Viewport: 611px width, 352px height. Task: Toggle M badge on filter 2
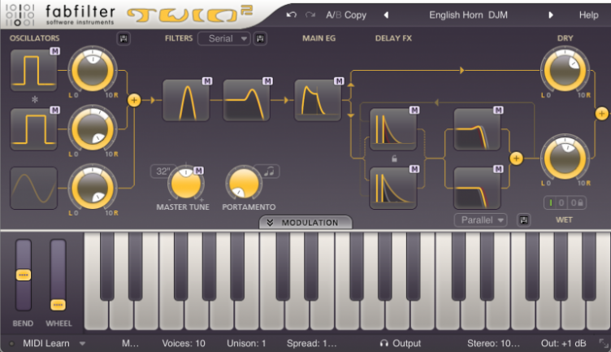click(x=267, y=81)
